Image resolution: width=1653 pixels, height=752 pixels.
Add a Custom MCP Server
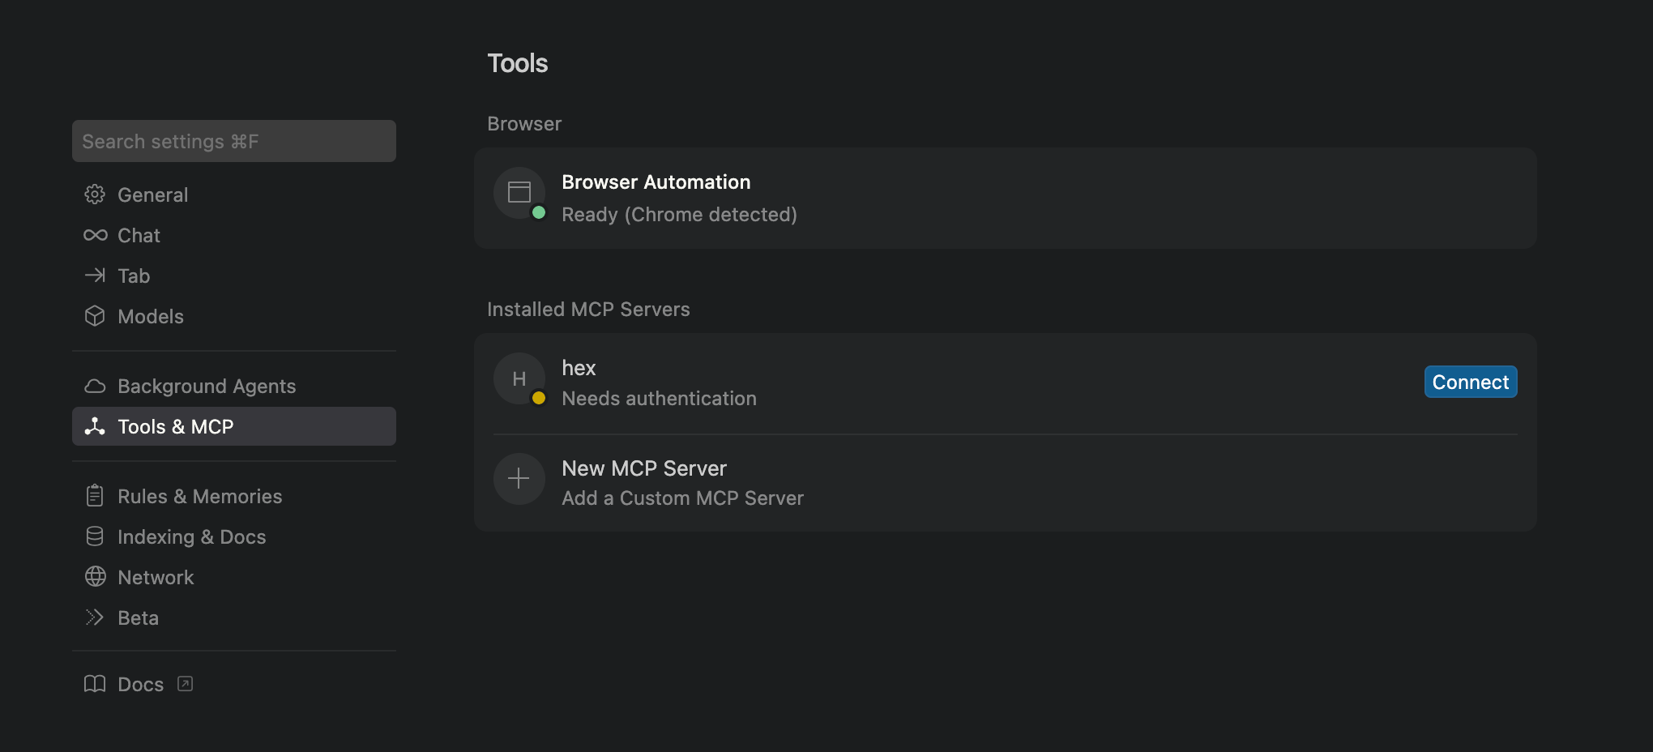coord(682,498)
